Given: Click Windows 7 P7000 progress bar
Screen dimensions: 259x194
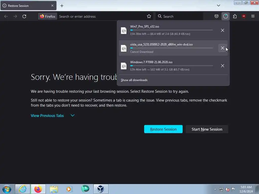Looking at the screenshot, I should pyautogui.click(x=171, y=66).
